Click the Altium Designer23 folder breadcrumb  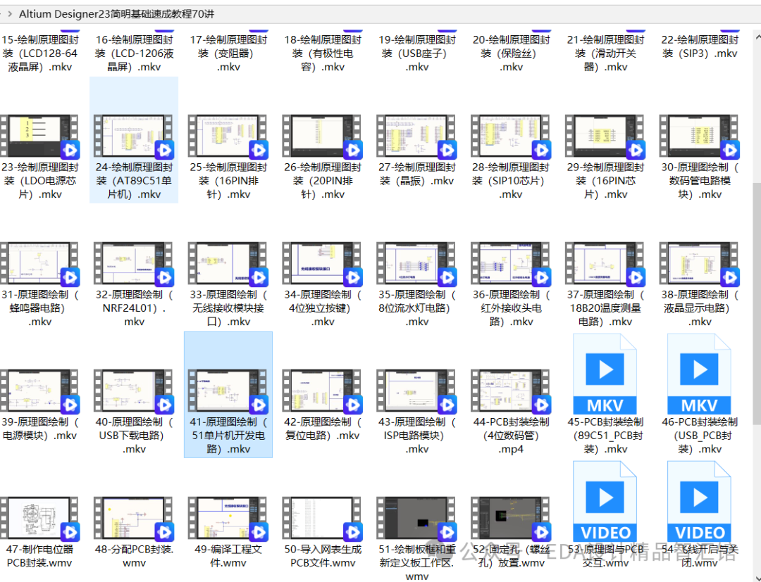pyautogui.click(x=116, y=14)
